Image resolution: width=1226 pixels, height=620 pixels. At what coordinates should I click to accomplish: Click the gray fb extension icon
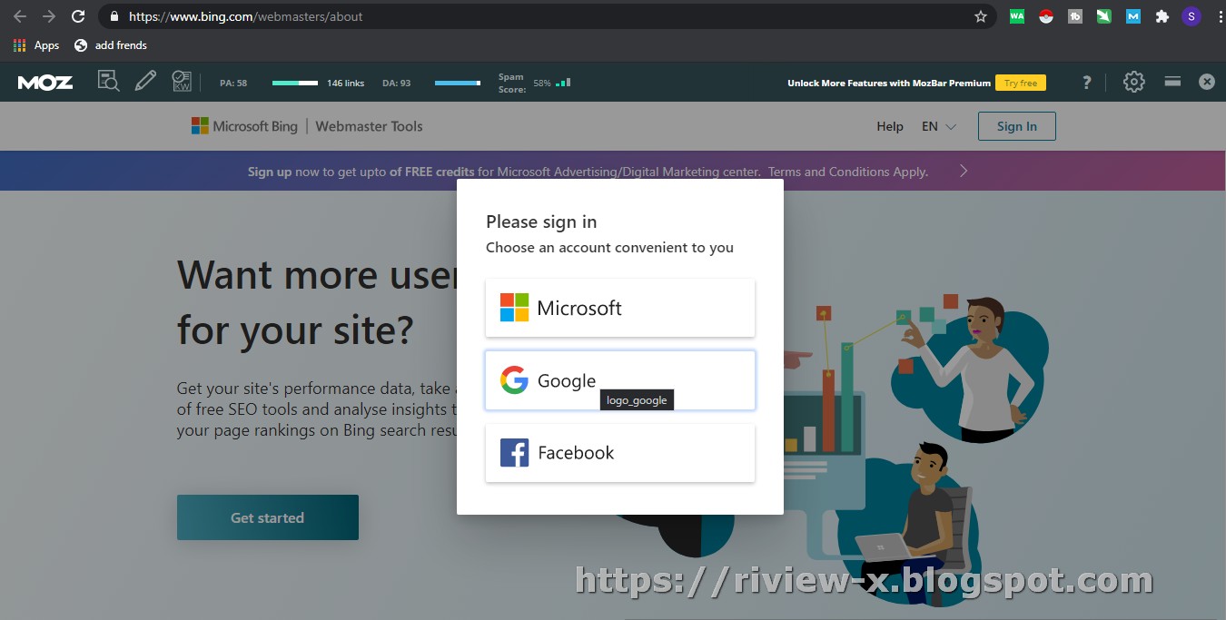[1075, 16]
